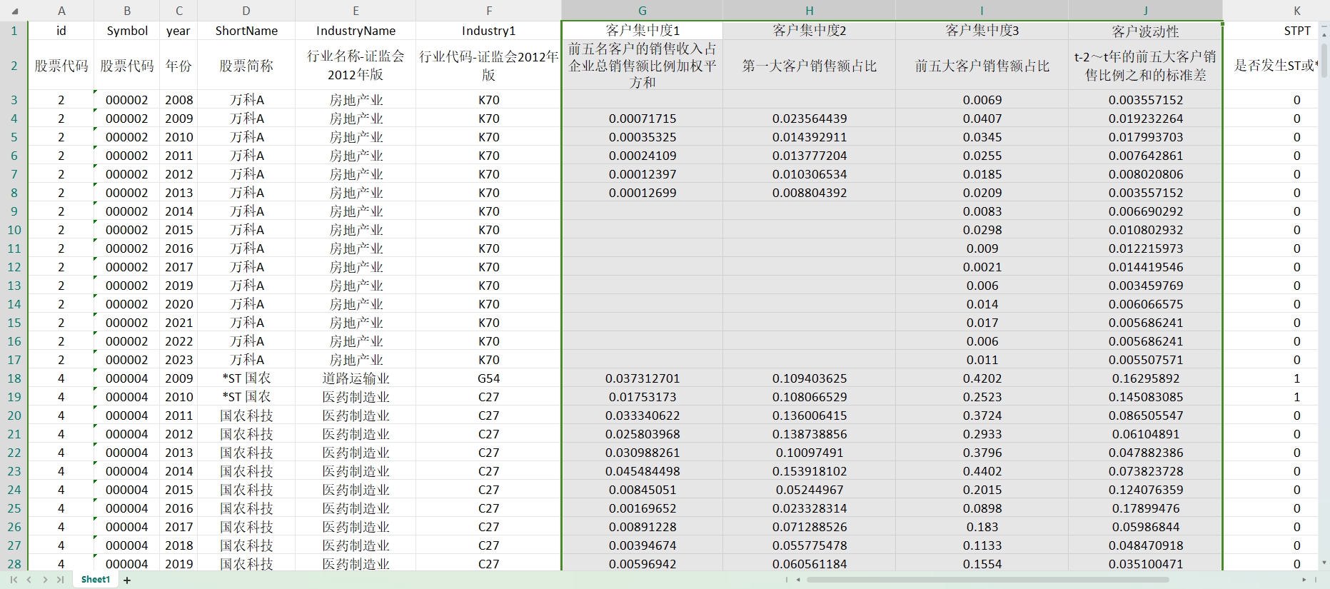Click the cell with value 0.019232264

pyautogui.click(x=1146, y=119)
